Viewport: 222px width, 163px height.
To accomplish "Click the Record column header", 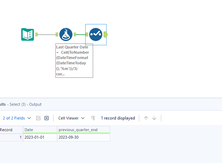I will 11,130.
